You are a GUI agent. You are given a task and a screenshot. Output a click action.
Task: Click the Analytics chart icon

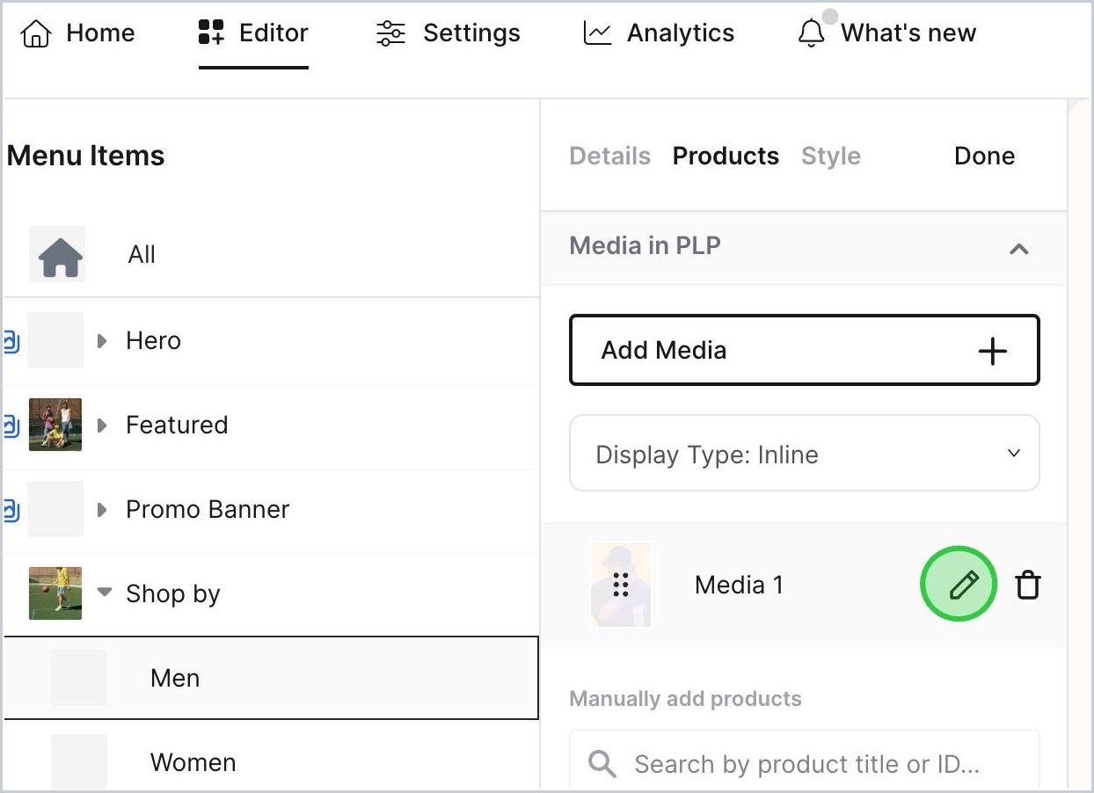click(x=598, y=33)
